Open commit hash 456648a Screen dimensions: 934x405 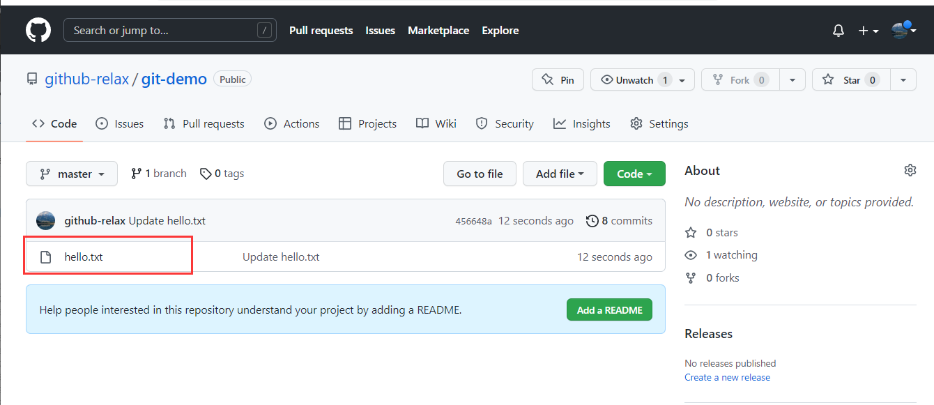point(473,222)
